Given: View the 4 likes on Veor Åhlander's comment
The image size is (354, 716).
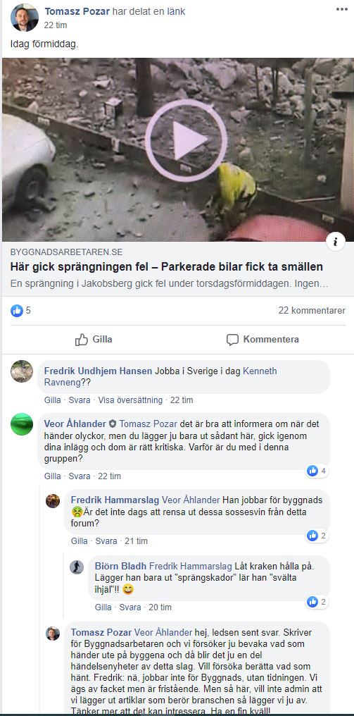Looking at the screenshot, I should click(317, 470).
